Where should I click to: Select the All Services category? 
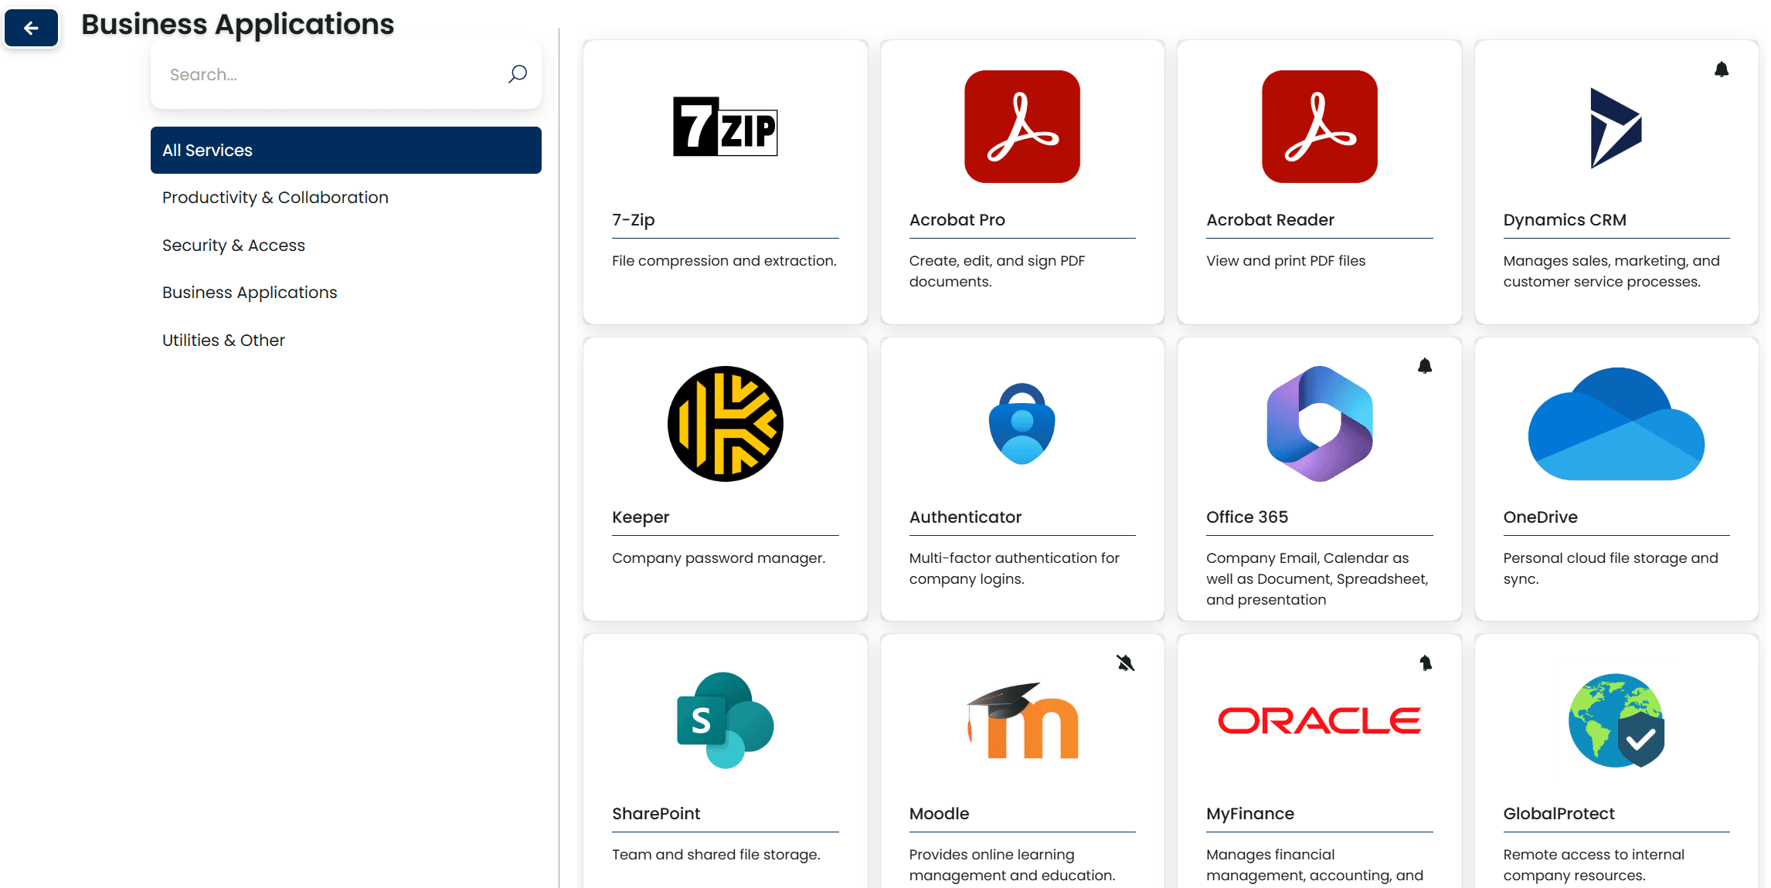tap(345, 150)
